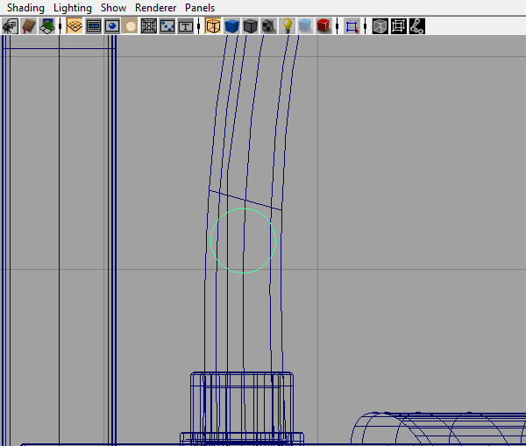The height and width of the screenshot is (446, 526).
Task: Select Smooth Shade All blue cube
Action: [x=231, y=26]
